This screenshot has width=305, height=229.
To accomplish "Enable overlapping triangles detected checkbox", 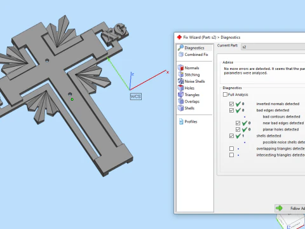I will pos(231,148).
